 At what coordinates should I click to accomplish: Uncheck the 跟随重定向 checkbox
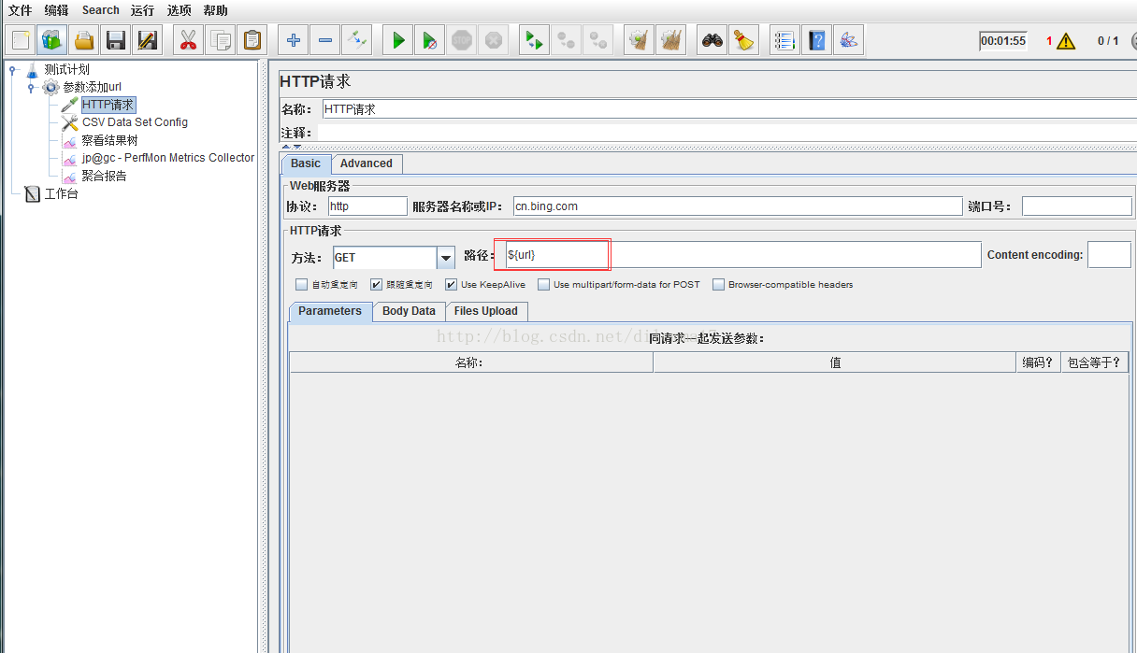pos(377,284)
